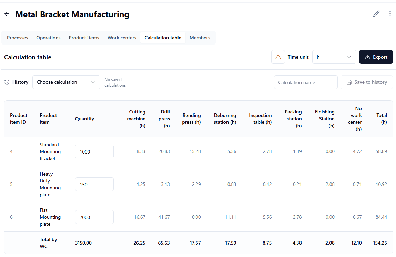The image size is (396, 257).
Task: Open product item ID 6
Action: [11, 217]
